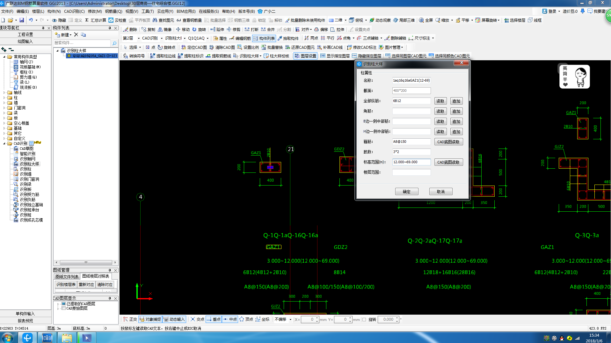The width and height of the screenshot is (611, 343).
Task: Click 追加 for 角筋 row
Action: (x=456, y=111)
